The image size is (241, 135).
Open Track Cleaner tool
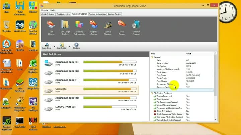[x=122, y=28]
